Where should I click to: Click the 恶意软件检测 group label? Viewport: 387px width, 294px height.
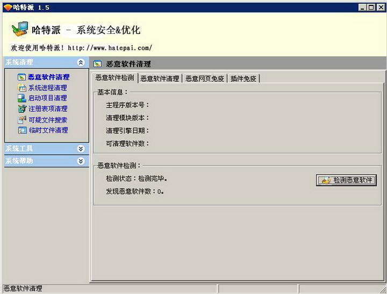pos(119,166)
